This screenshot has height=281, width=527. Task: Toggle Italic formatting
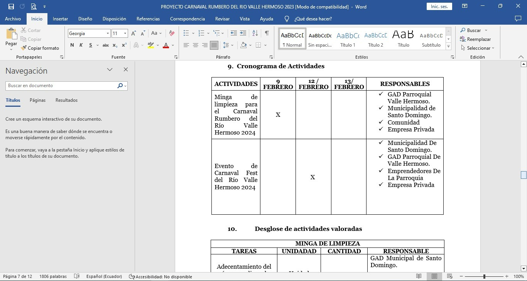(81, 45)
